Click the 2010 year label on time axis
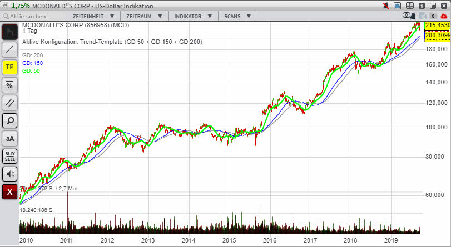 tap(26, 240)
